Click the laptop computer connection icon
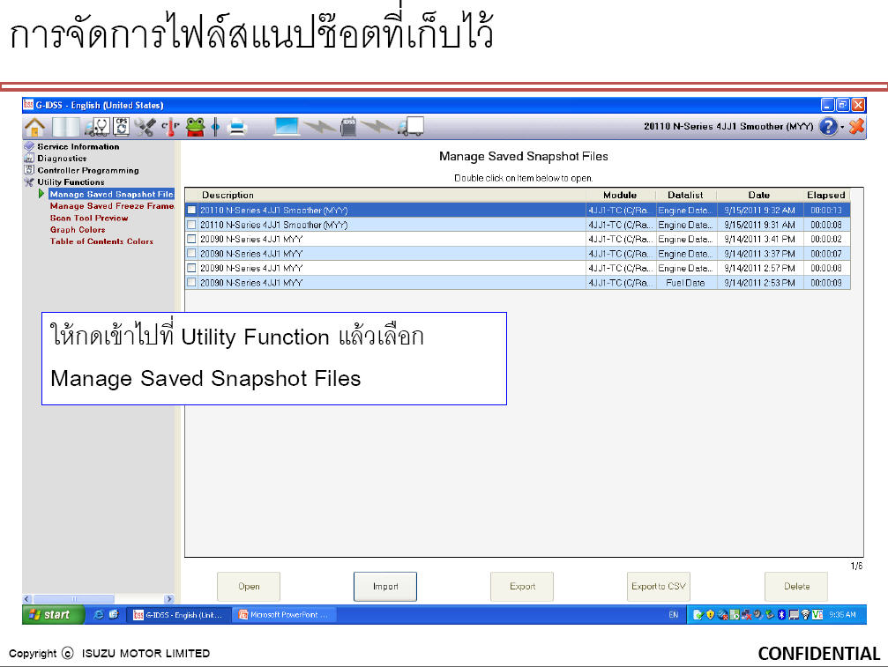The height and width of the screenshot is (667, 888). pos(287,127)
